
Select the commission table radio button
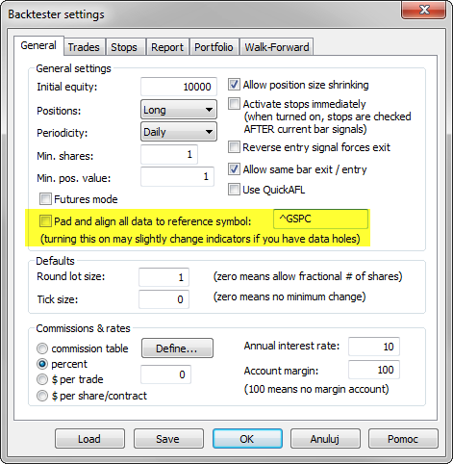coord(42,348)
